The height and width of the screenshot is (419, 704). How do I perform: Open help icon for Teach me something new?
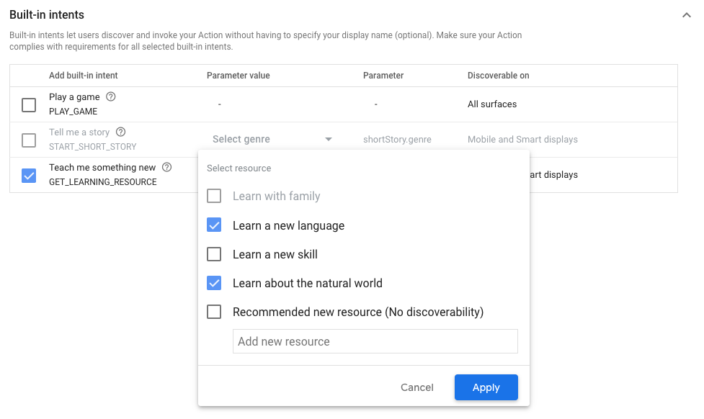[167, 168]
